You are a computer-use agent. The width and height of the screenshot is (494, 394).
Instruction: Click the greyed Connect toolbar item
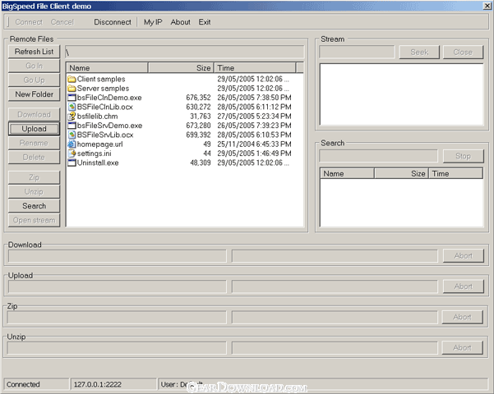[29, 22]
